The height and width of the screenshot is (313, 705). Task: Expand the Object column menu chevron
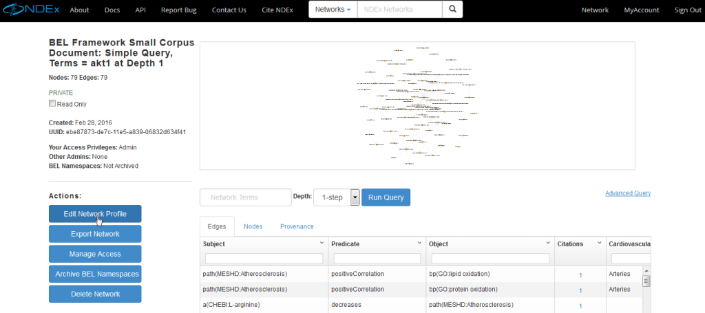click(x=548, y=243)
